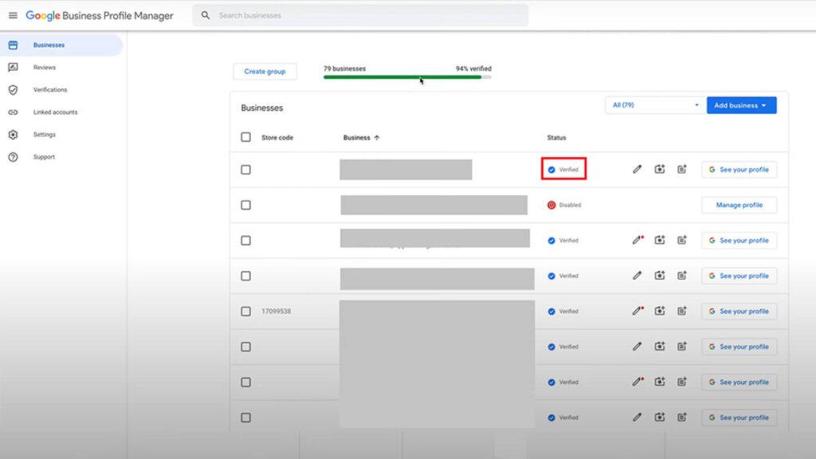The height and width of the screenshot is (459, 816).
Task: Add photo to the first business row
Action: (659, 169)
